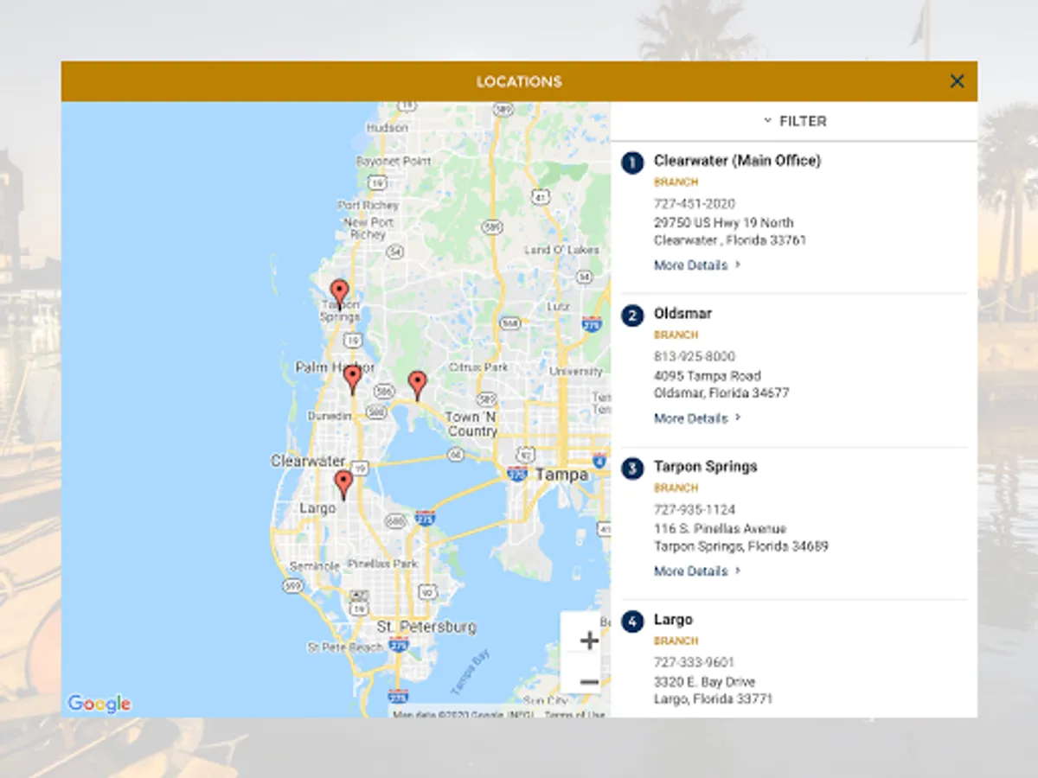Click the Largo location heading
The height and width of the screenshot is (778, 1038).
[x=673, y=620]
